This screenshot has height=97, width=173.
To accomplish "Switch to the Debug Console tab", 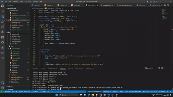I will click(53, 68).
